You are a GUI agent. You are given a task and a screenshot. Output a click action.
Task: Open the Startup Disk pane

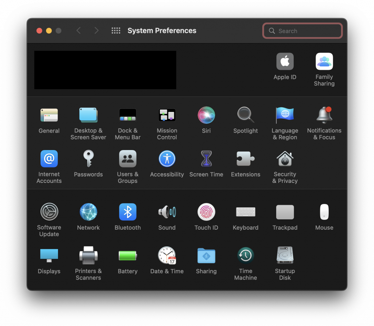(x=285, y=256)
